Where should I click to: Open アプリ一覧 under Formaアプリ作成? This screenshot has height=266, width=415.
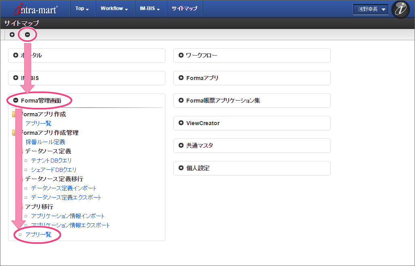tap(38, 124)
